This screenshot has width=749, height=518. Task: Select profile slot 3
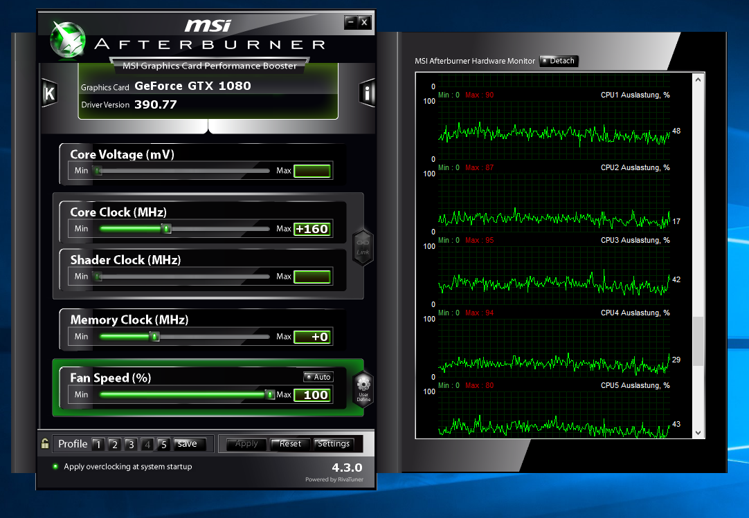coord(131,445)
